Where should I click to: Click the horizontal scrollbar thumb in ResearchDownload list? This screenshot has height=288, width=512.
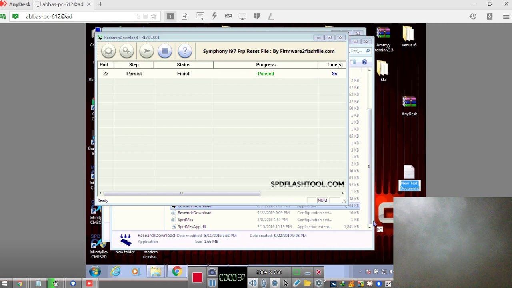click(182, 193)
